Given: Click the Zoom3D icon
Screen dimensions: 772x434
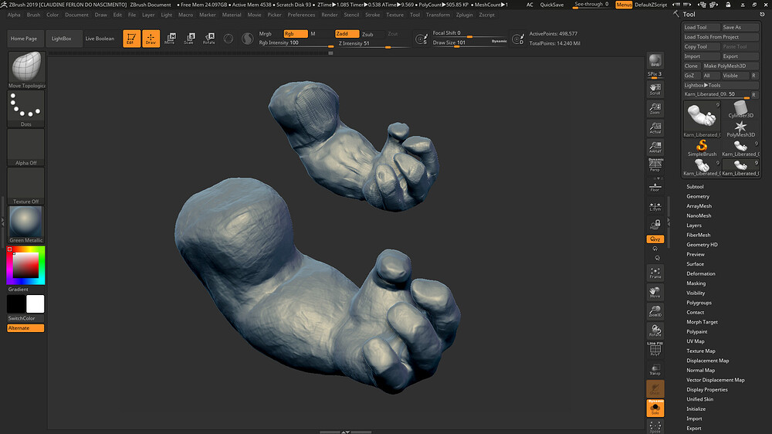Looking at the screenshot, I should pos(655,311).
